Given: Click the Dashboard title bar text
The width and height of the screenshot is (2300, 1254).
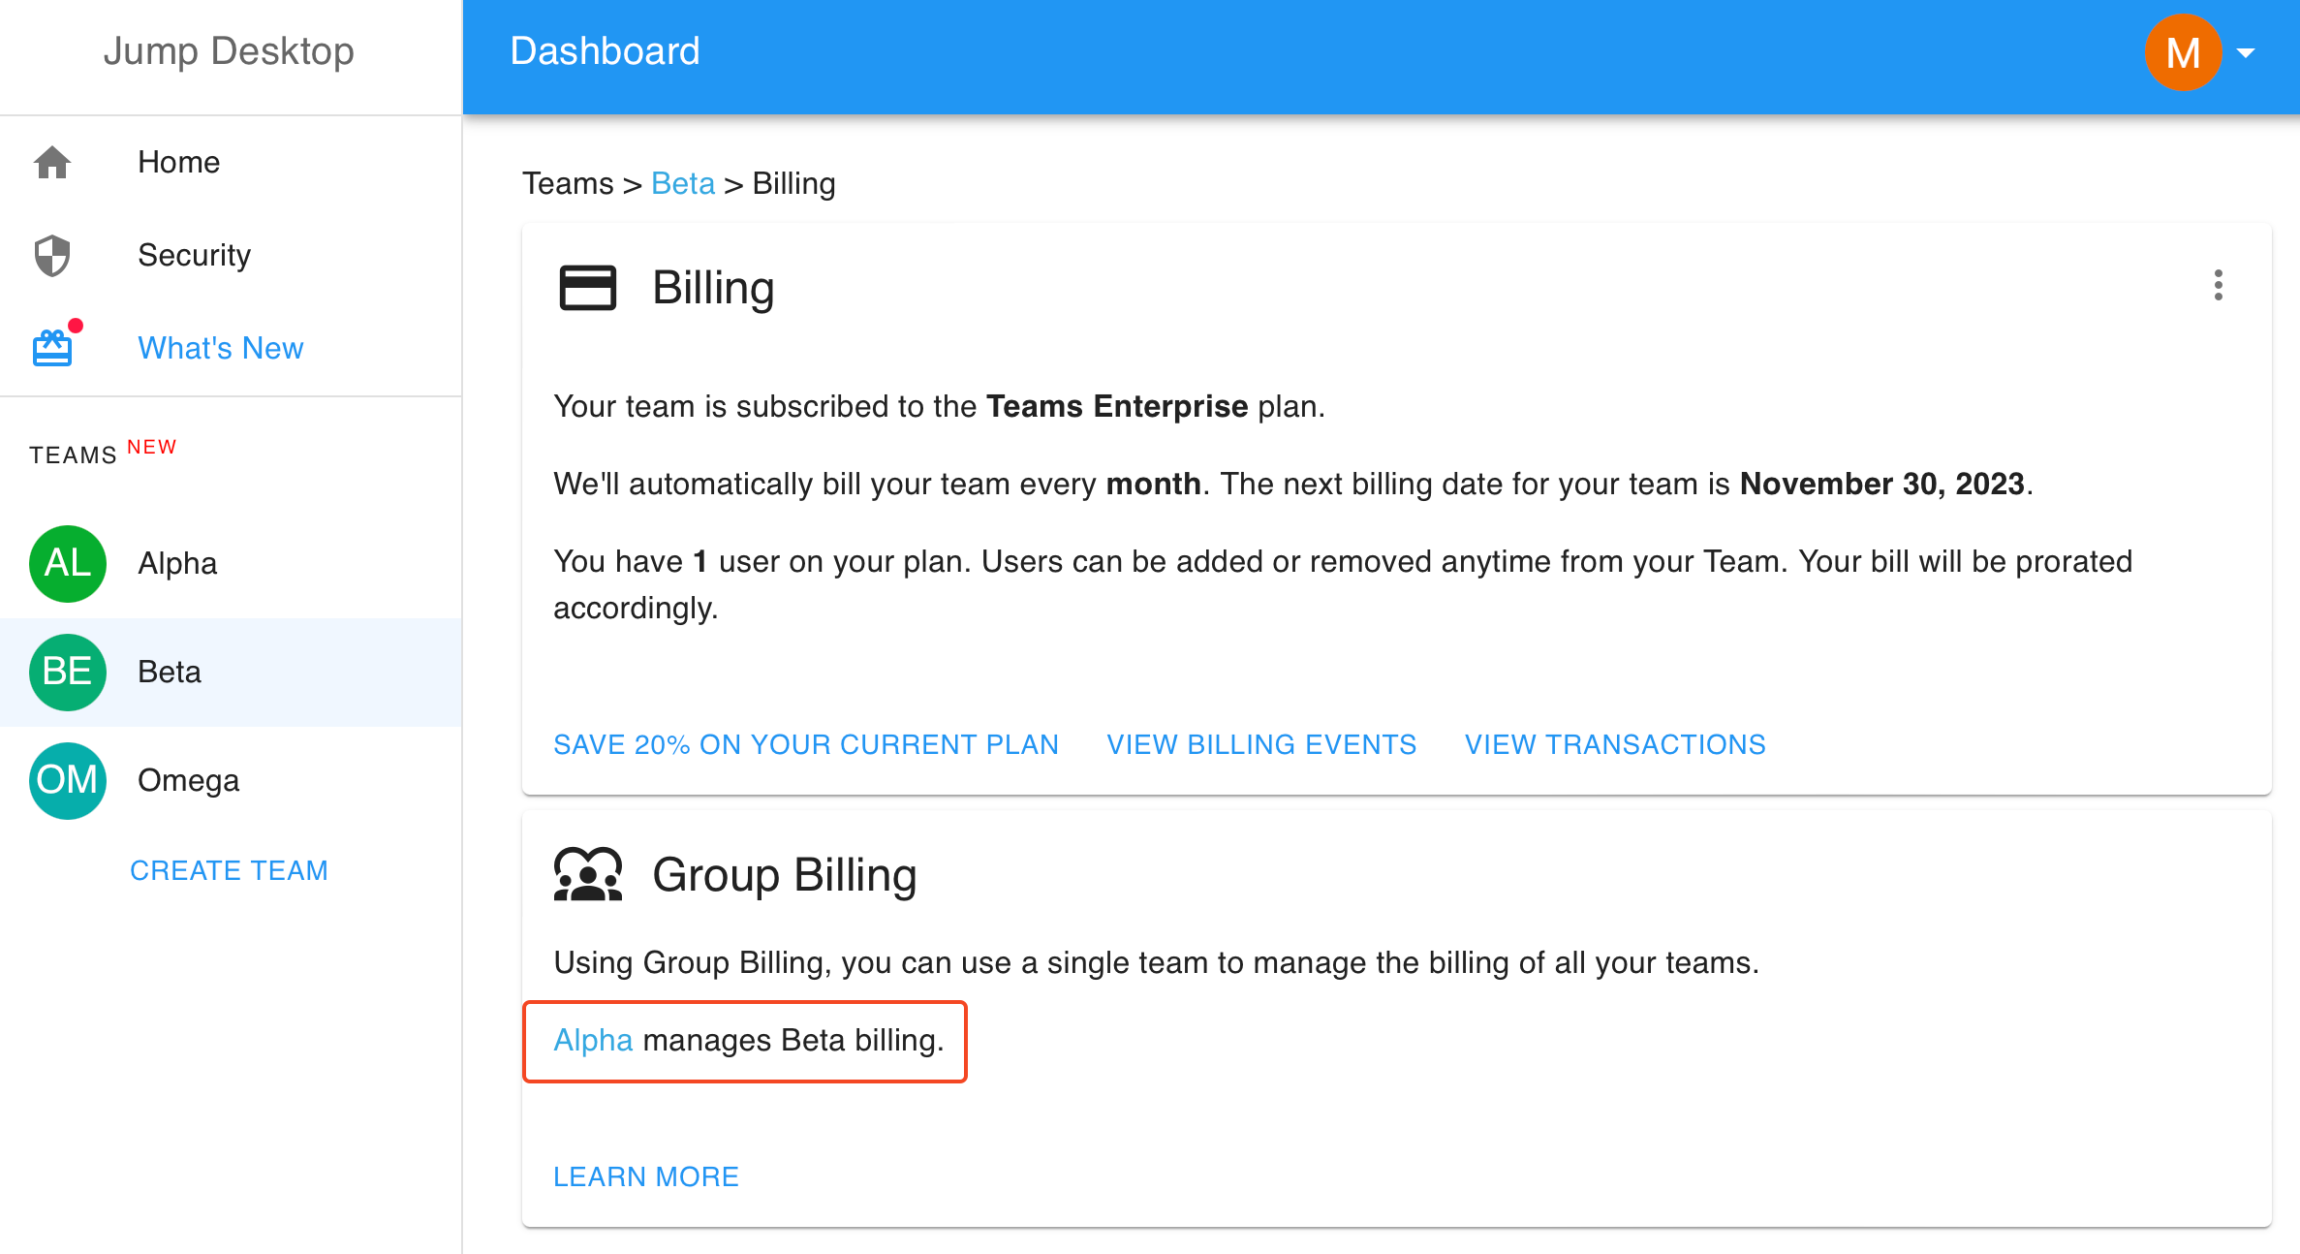Looking at the screenshot, I should pos(605,51).
